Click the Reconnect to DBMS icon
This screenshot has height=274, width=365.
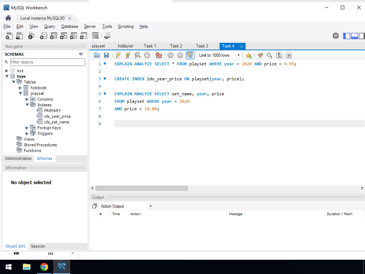(x=107, y=36)
